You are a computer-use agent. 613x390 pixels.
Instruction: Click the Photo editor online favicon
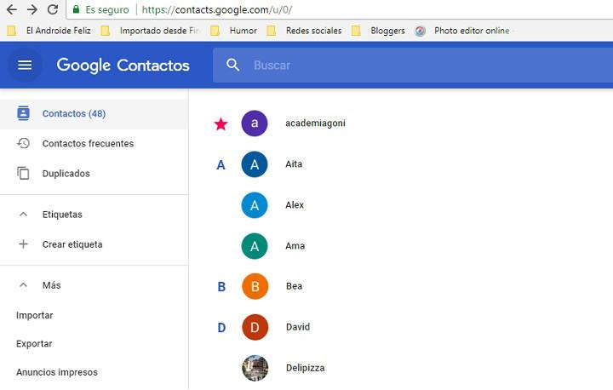pyautogui.click(x=421, y=31)
